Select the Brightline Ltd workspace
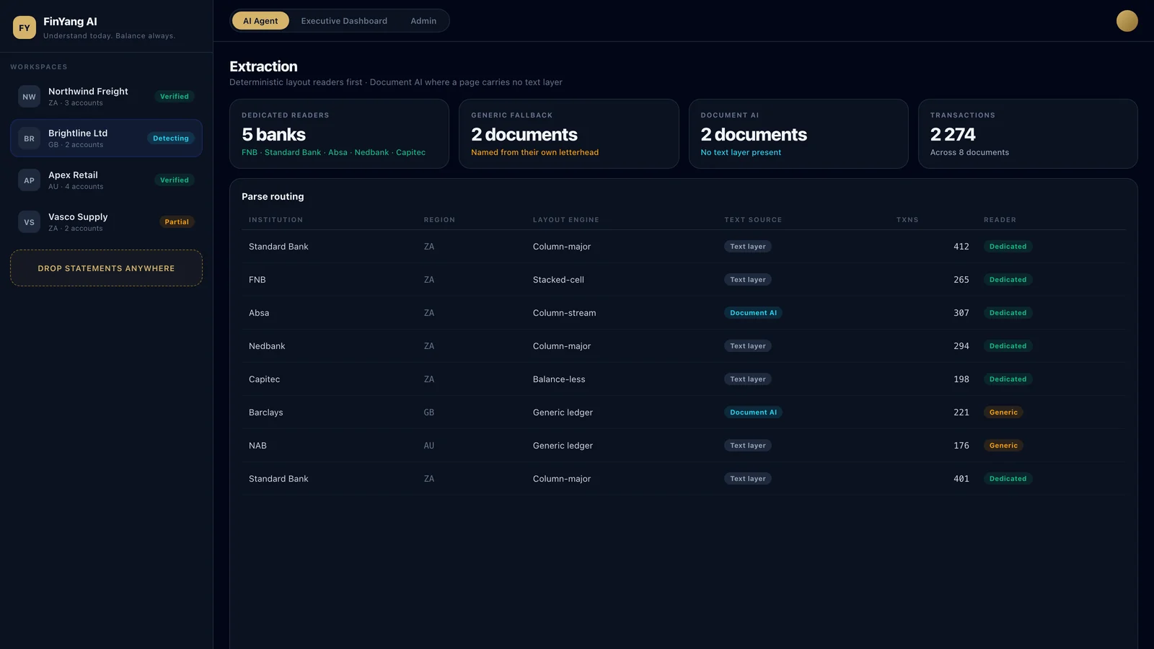1154x649 pixels. coord(106,138)
